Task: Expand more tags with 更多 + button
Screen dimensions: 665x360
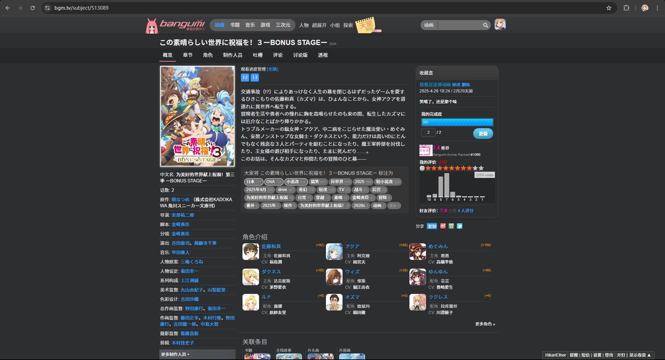Action: pos(394,206)
